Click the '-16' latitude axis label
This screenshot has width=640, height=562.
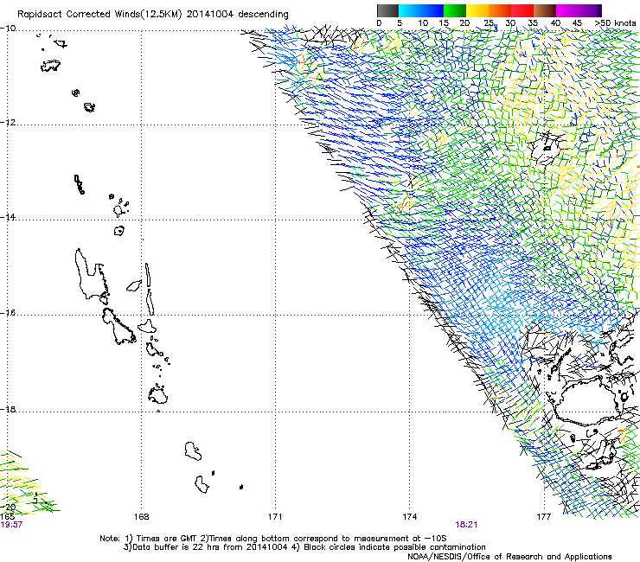pos(8,313)
